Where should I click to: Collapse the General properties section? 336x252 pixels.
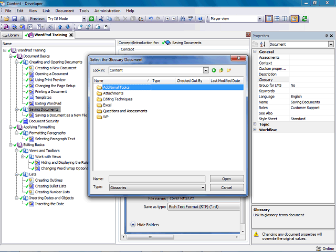pos(255,51)
